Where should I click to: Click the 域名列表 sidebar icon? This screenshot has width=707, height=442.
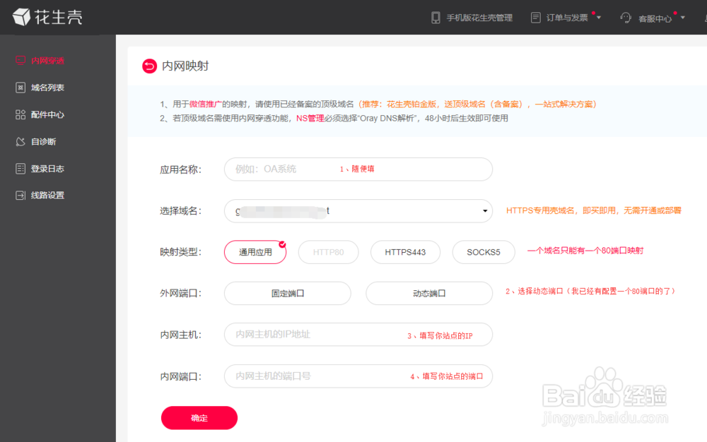click(x=21, y=88)
